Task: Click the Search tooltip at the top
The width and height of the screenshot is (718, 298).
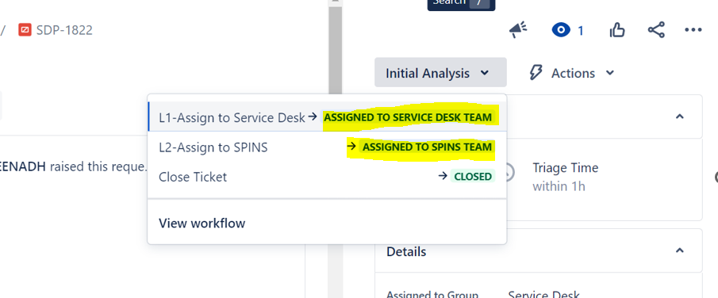Action: click(x=461, y=4)
